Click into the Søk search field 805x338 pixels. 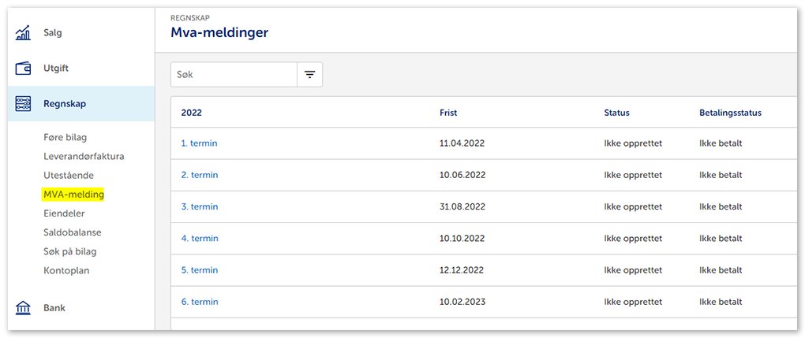pyautogui.click(x=234, y=74)
